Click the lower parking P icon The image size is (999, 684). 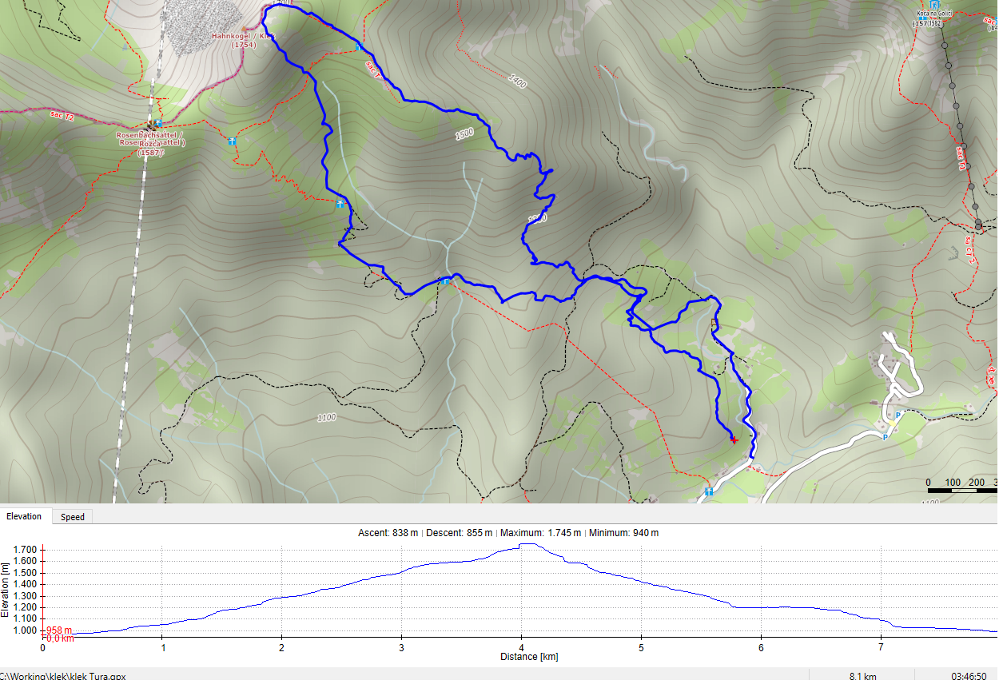(886, 437)
